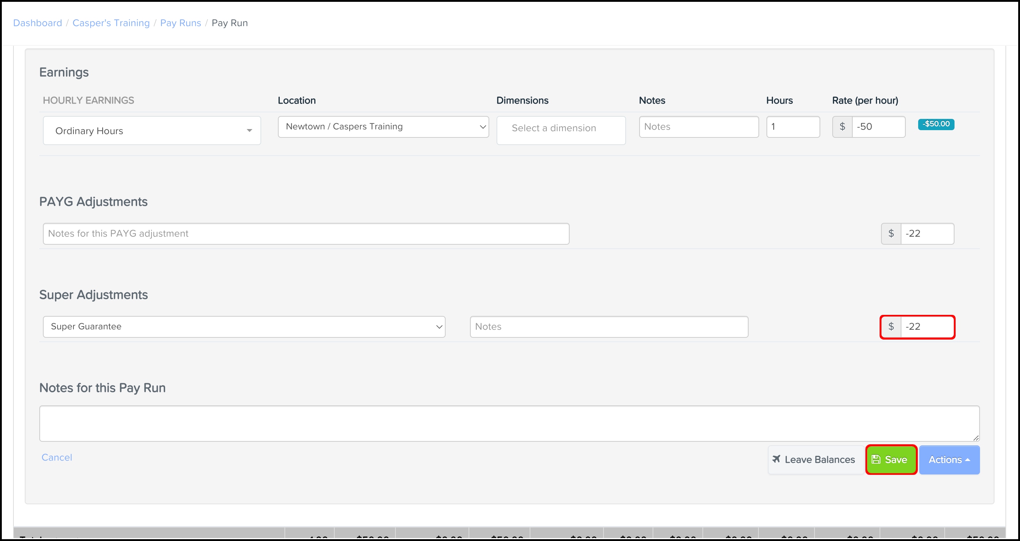The height and width of the screenshot is (541, 1020).
Task: Click the Cancel link
Action: (57, 457)
